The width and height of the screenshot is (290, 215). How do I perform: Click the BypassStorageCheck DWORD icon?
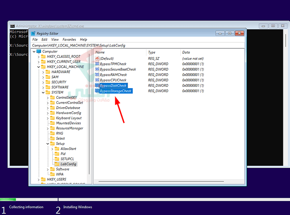click(97, 91)
